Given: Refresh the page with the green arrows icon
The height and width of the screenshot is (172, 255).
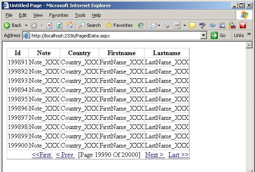Looking at the screenshot, I should (x=59, y=26).
